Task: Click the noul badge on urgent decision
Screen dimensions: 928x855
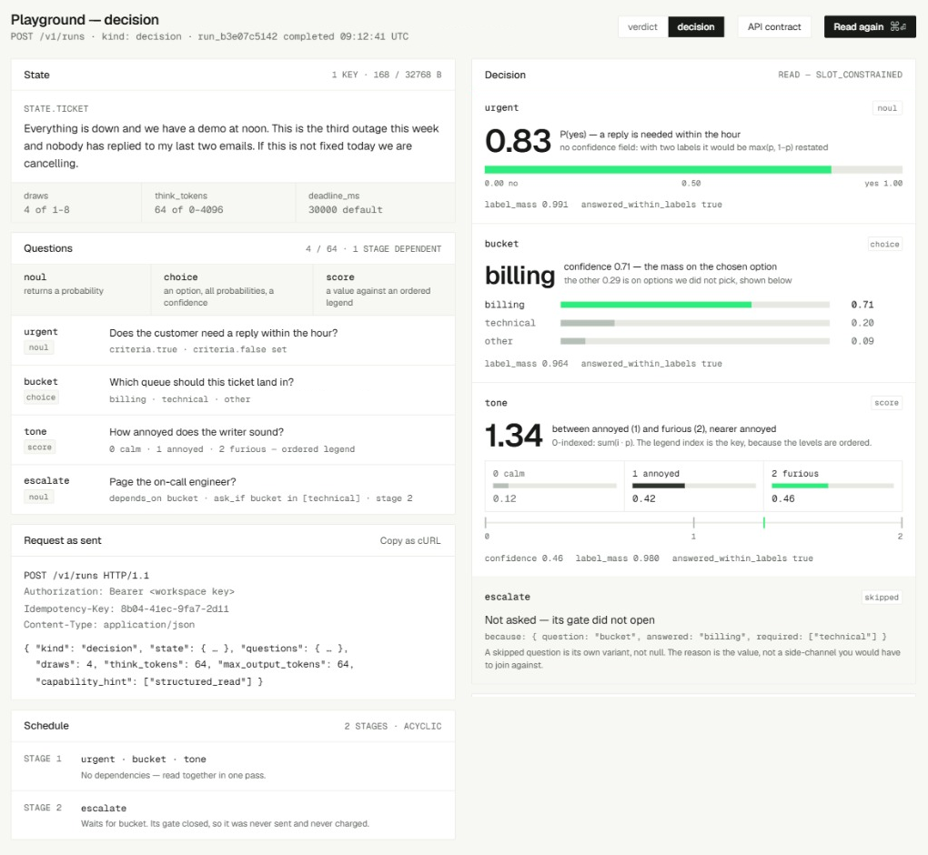Action: pyautogui.click(x=887, y=108)
